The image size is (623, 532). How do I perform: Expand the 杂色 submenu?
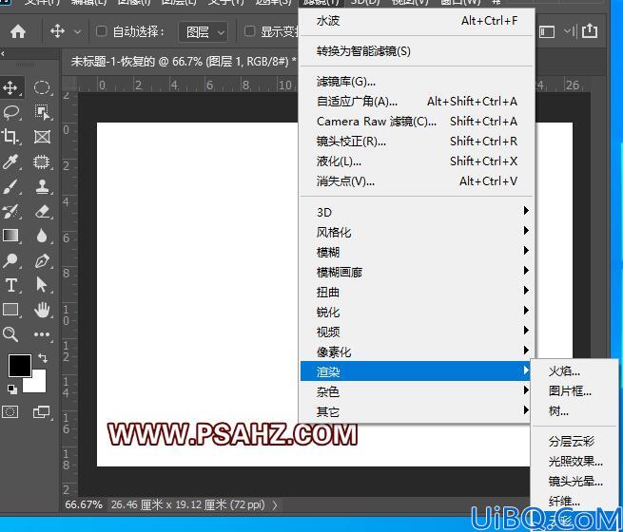pyautogui.click(x=416, y=392)
